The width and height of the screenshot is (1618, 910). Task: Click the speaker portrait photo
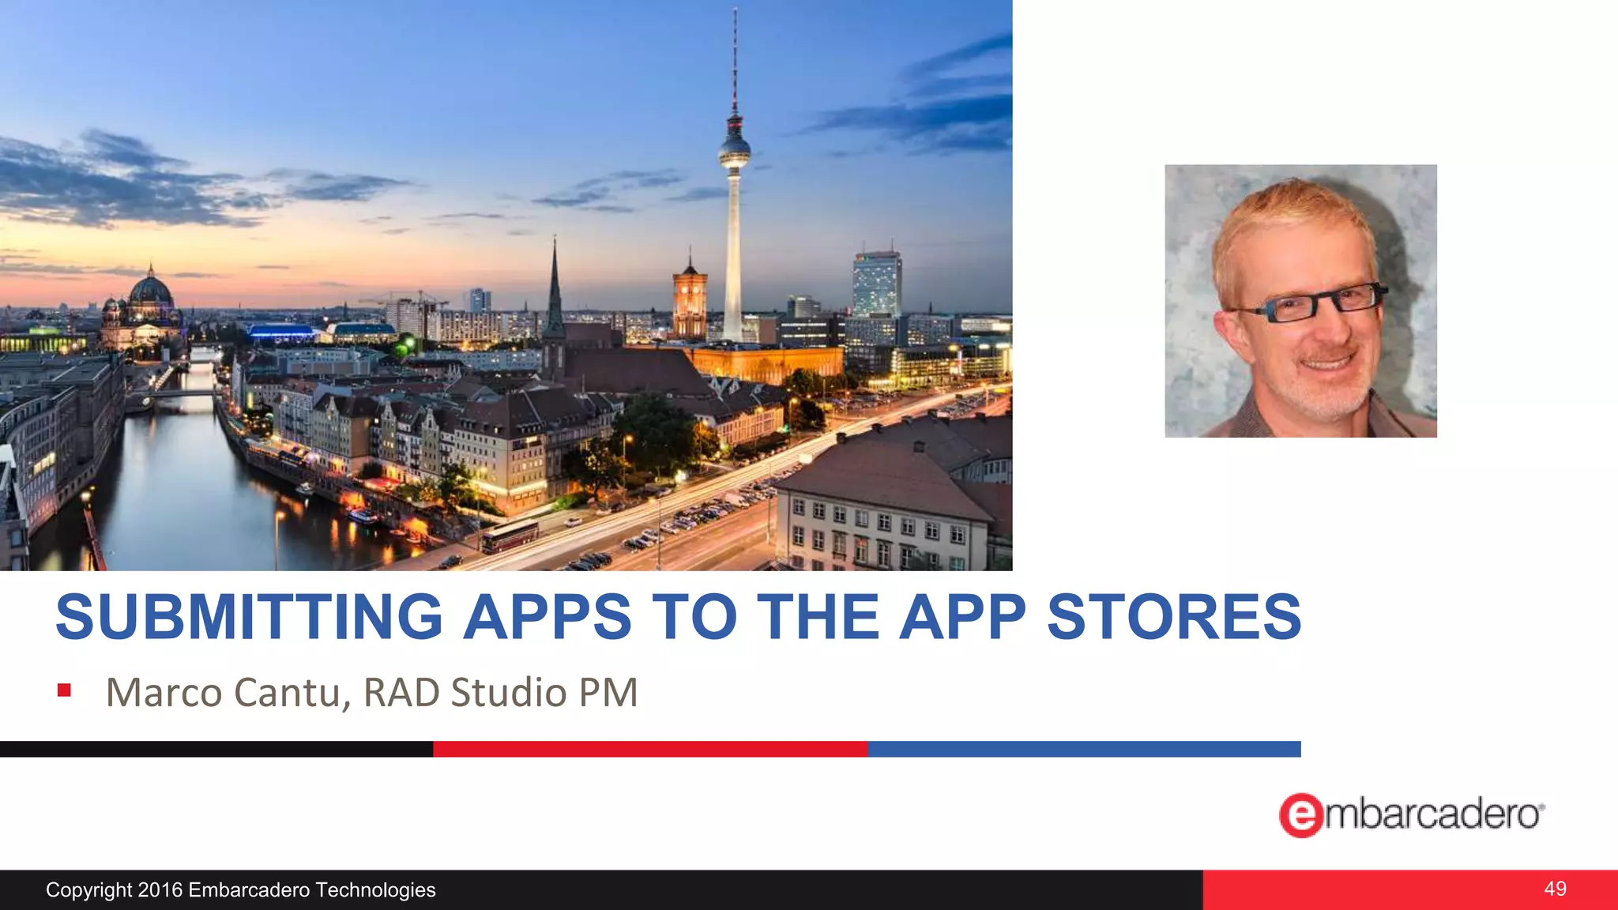(x=1300, y=301)
